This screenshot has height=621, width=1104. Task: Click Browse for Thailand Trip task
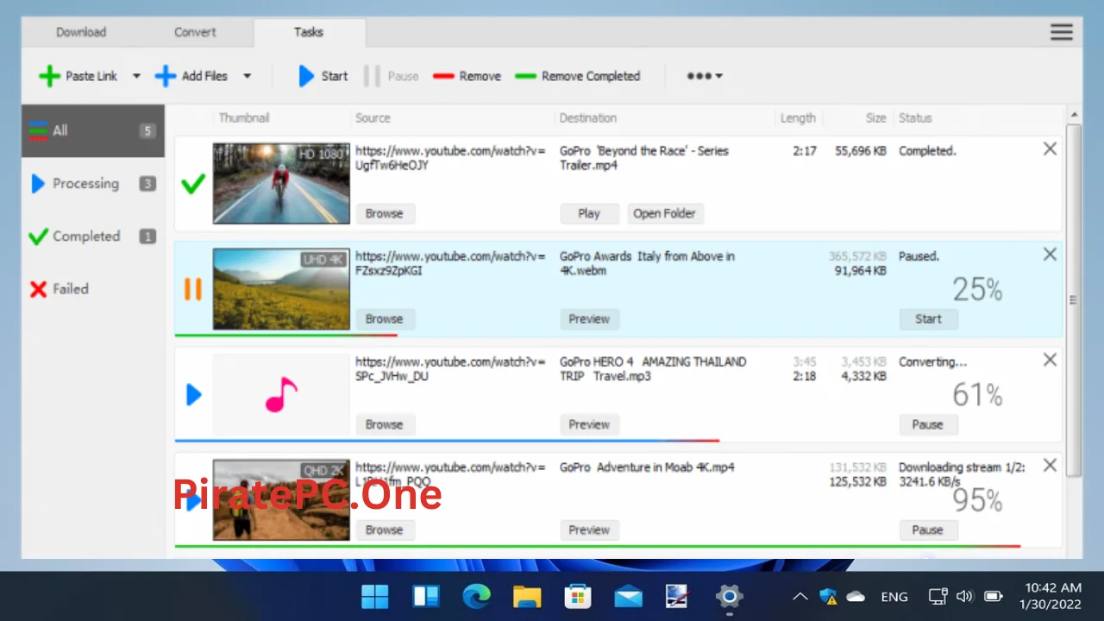tap(385, 424)
